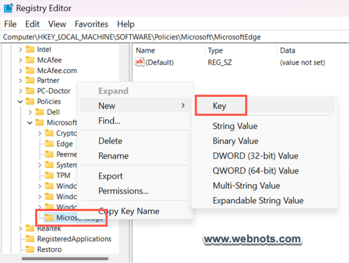Screen dimensions: 349x263
Task: Expand the Partner tree node
Action: (x=21, y=81)
